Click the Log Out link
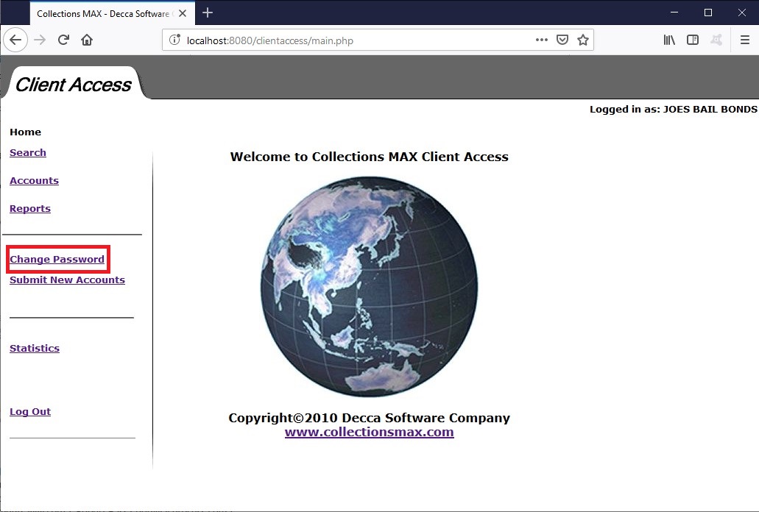The height and width of the screenshot is (512, 759). point(30,412)
